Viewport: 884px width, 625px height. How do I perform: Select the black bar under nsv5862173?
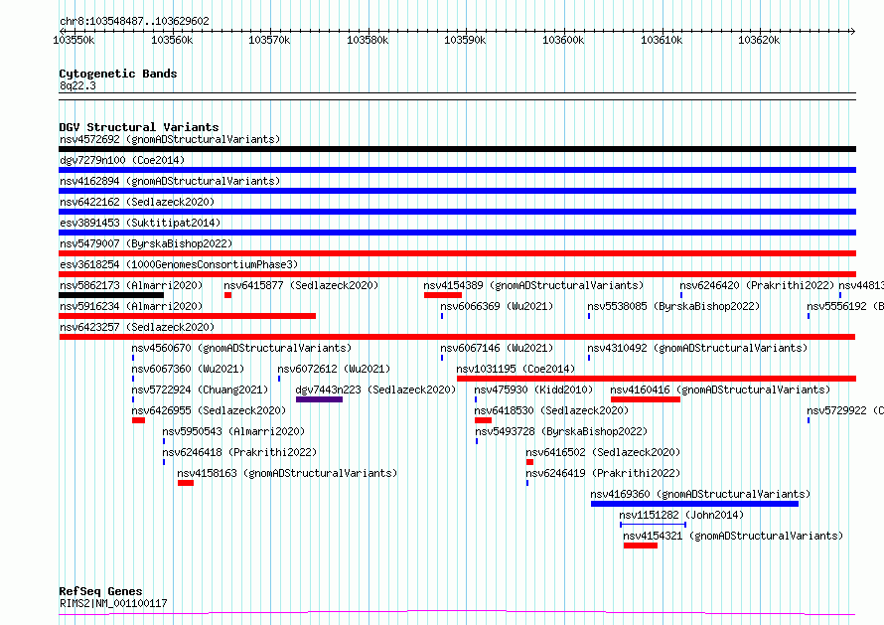pos(111,295)
